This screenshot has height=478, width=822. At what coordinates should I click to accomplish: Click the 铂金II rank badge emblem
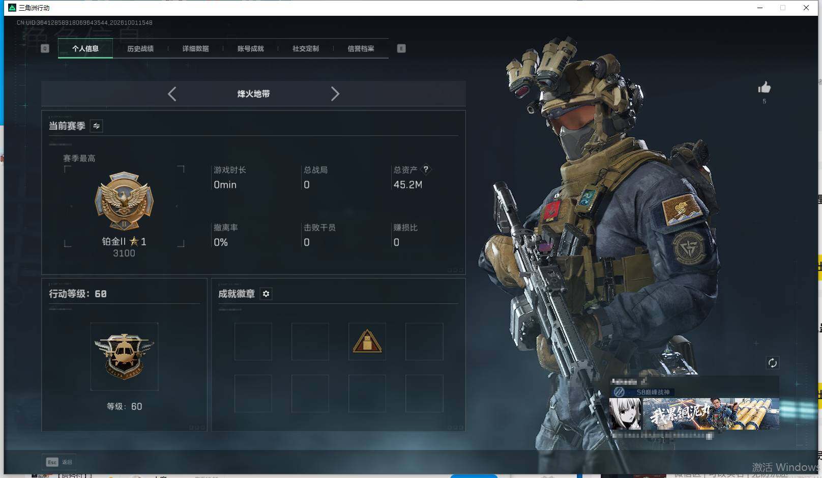tap(124, 201)
